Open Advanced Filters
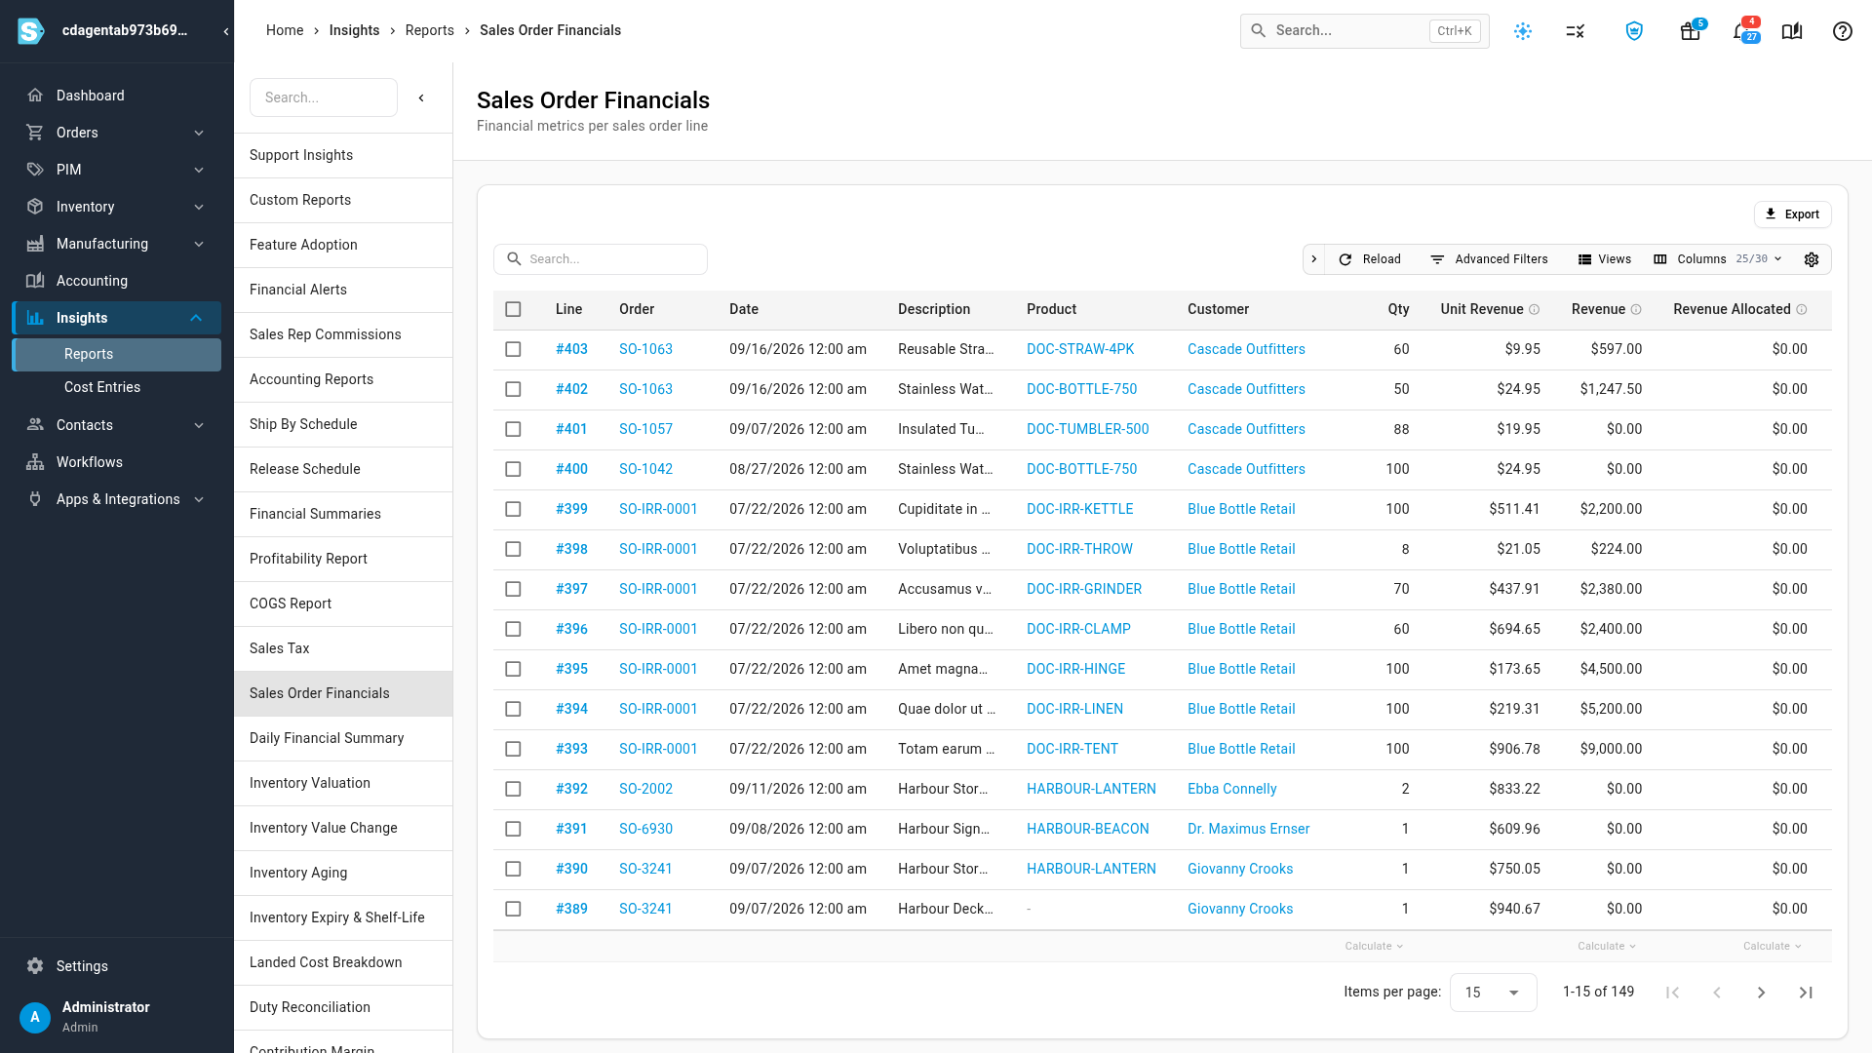The image size is (1872, 1053). click(1489, 259)
